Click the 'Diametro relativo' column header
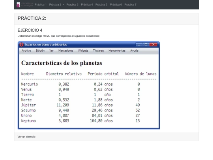This screenshot has height=160, width=213. click(64, 74)
